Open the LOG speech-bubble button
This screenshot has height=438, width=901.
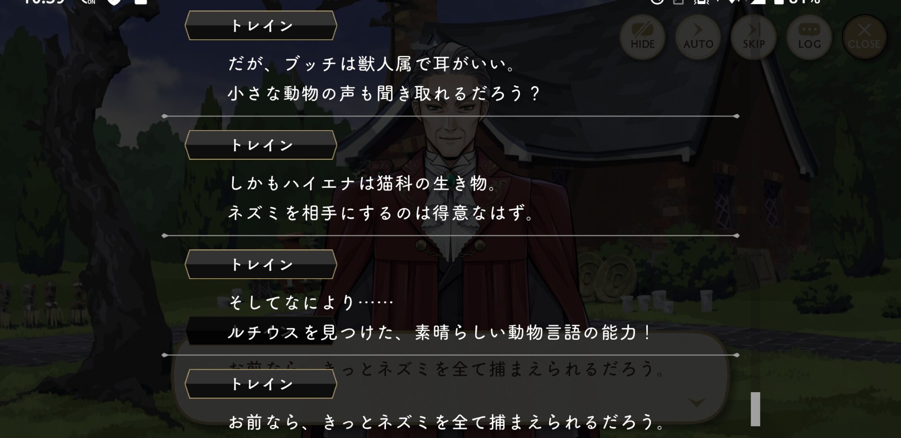pyautogui.click(x=809, y=37)
